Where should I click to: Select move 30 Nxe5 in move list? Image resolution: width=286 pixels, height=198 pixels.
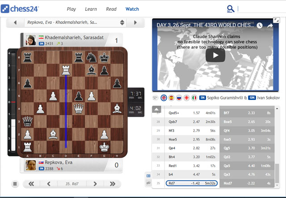tap(192, 139)
